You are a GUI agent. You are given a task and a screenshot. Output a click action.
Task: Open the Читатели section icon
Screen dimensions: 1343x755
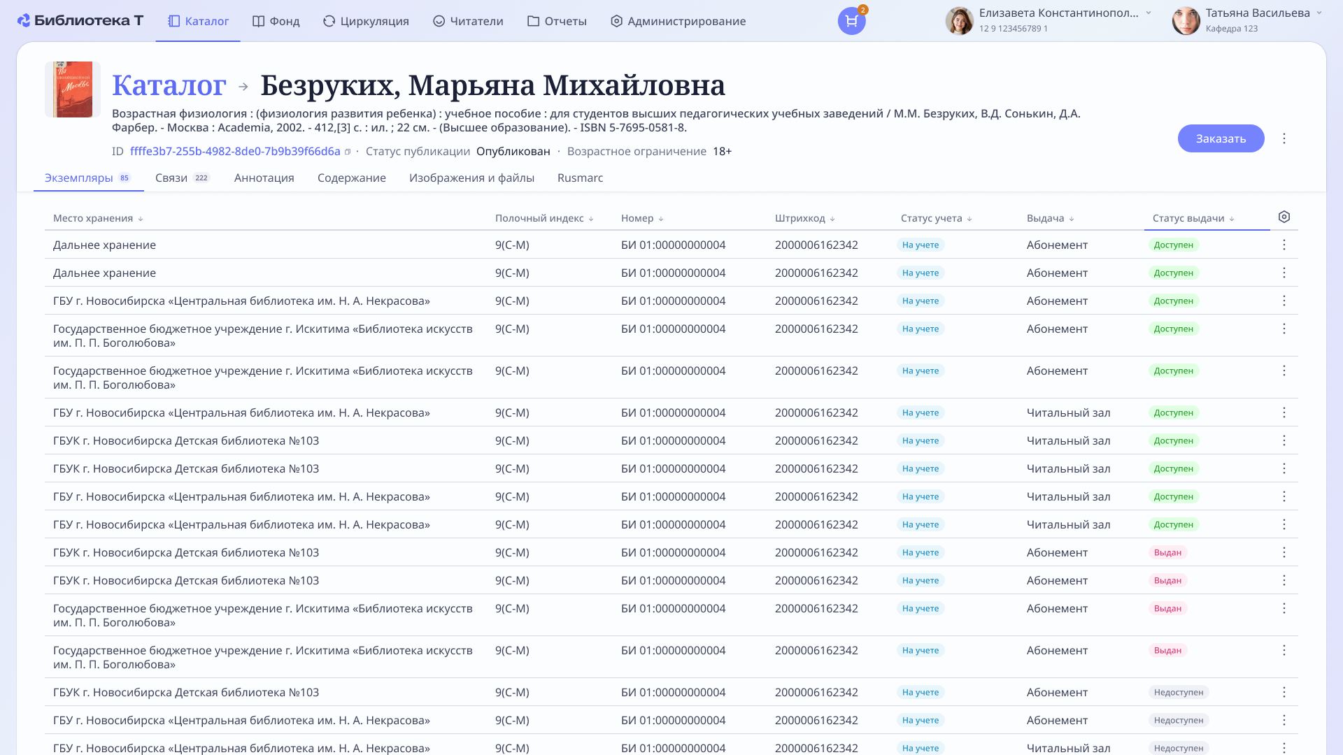pyautogui.click(x=439, y=21)
